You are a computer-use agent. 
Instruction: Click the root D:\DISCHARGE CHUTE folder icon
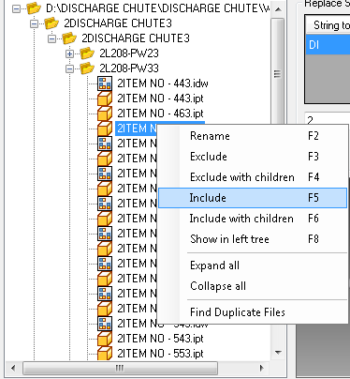34,8
